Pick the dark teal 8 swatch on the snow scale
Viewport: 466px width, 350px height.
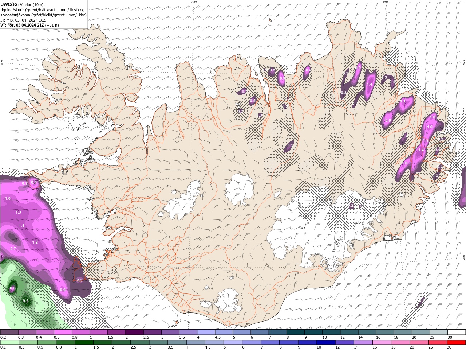click(296, 332)
